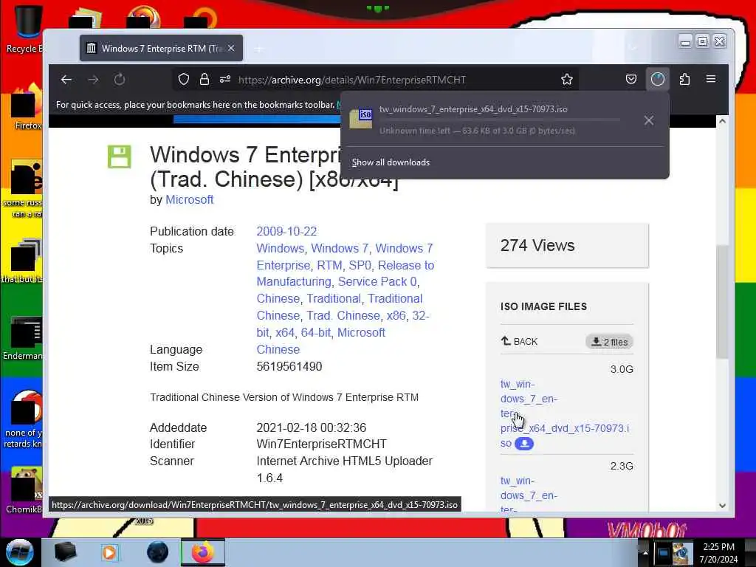Viewport: 756px width, 567px height.
Task: Click the 274 Views counter
Action: pos(537,245)
